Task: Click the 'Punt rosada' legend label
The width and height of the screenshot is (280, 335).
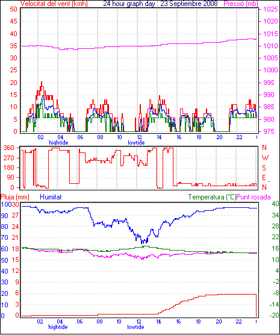Action: pyautogui.click(x=254, y=197)
